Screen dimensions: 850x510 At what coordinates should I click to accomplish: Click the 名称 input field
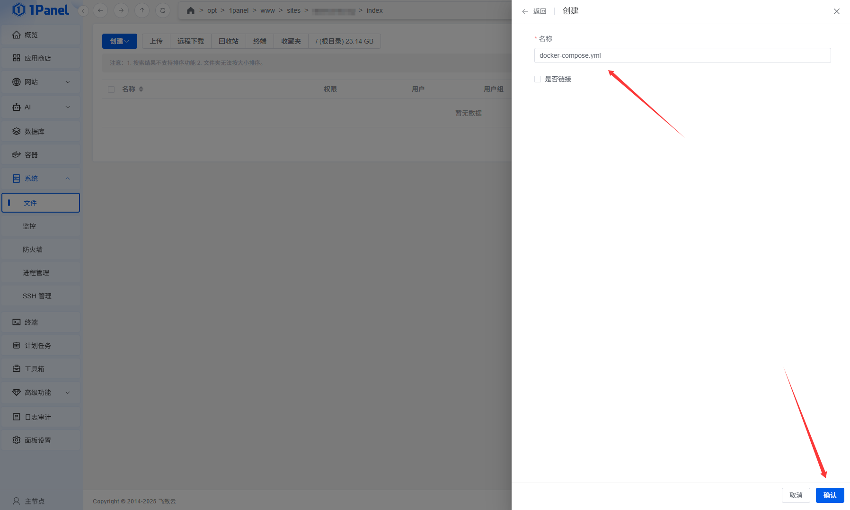click(x=682, y=55)
